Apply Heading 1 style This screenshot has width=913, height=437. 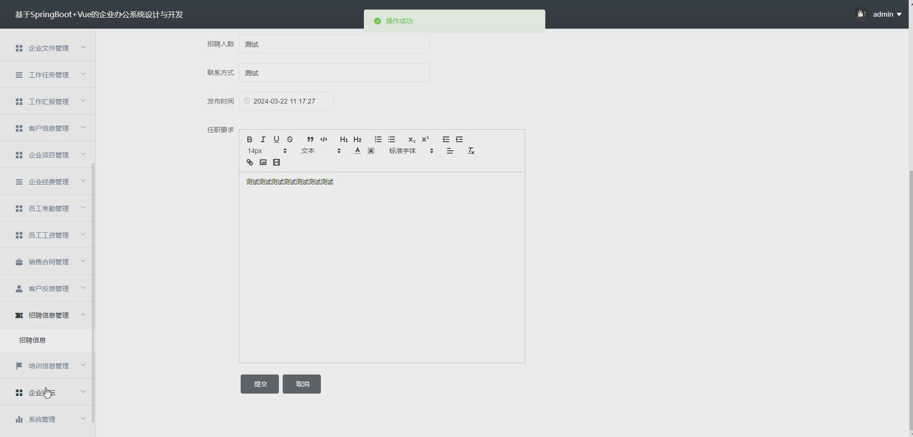tap(344, 139)
